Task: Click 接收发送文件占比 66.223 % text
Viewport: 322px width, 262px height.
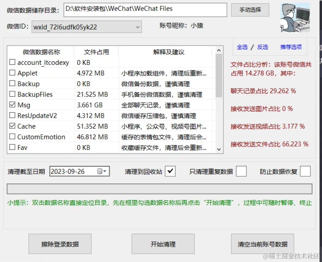Action: [269, 144]
